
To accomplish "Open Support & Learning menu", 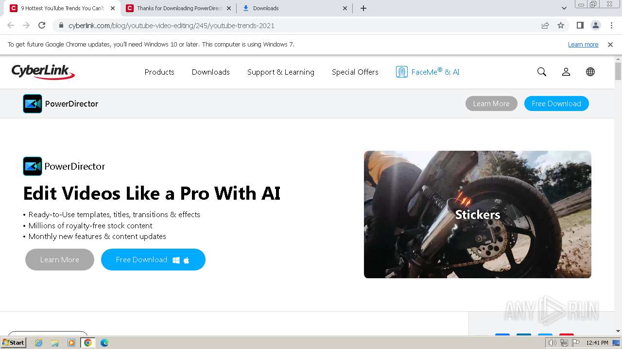I will [281, 72].
